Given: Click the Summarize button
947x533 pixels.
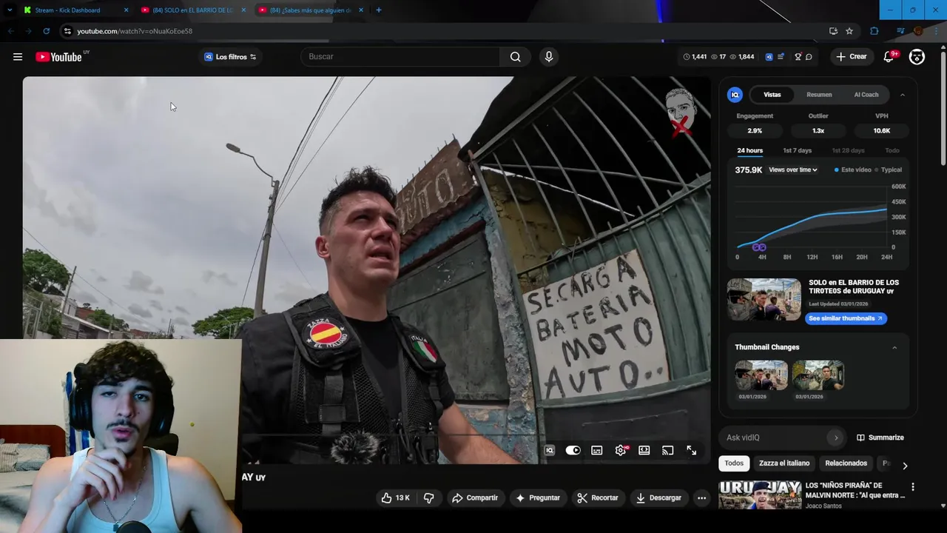Looking at the screenshot, I should tap(880, 438).
